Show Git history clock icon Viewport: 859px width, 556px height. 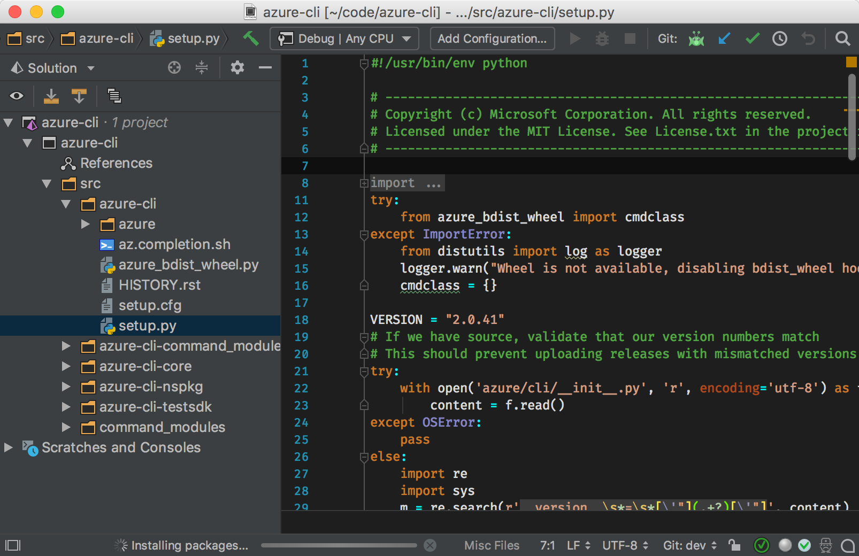tap(780, 38)
